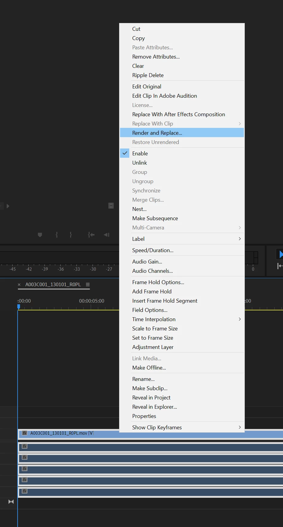This screenshot has width=283, height=527.
Task: Expand the Show Clip Keyframes submenu arrow
Action: click(240, 427)
